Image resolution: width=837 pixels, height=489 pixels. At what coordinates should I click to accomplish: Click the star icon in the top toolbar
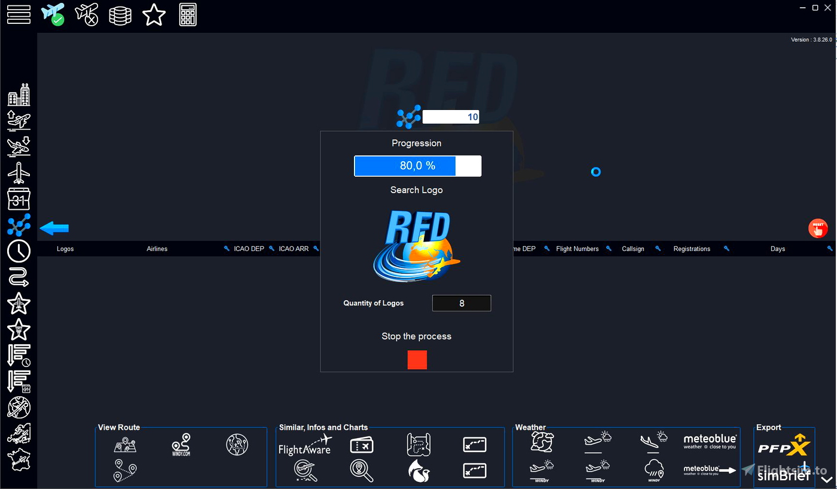154,15
